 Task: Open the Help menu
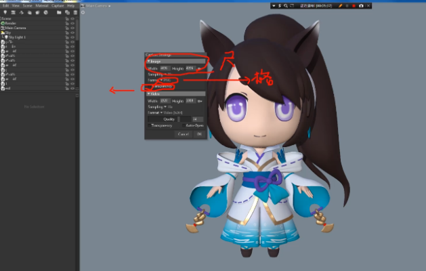pyautogui.click(x=70, y=5)
